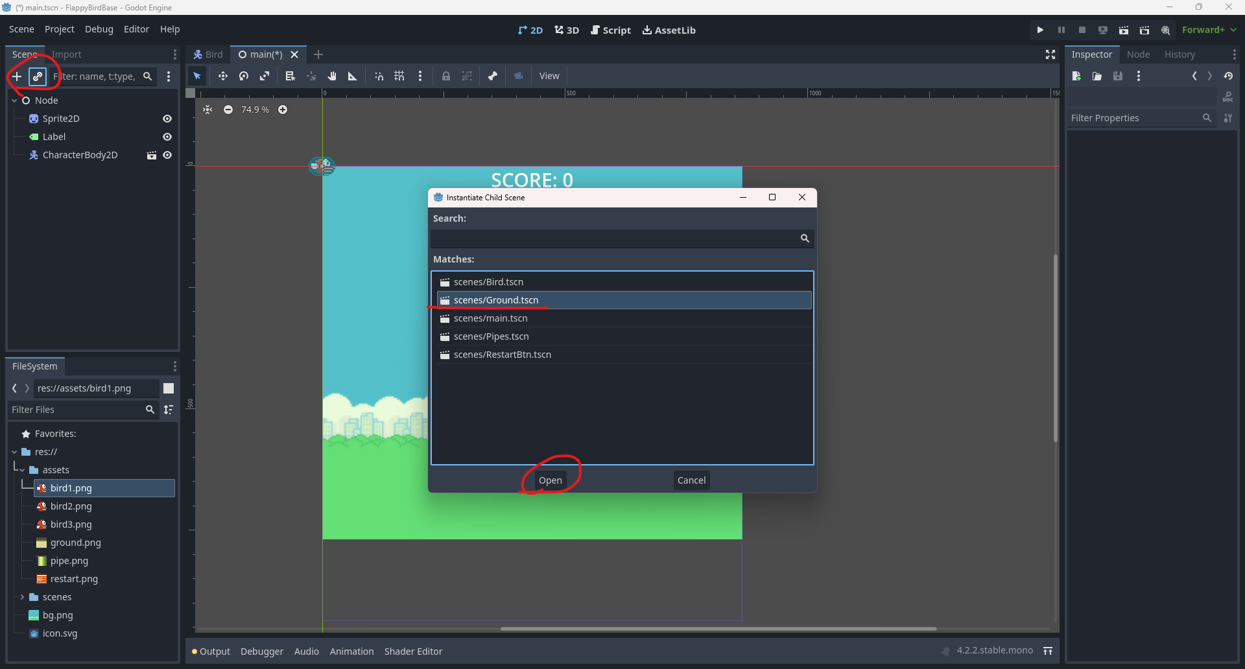Image resolution: width=1245 pixels, height=669 pixels.
Task: Toggle visibility of Sprite2D node
Action: [167, 119]
